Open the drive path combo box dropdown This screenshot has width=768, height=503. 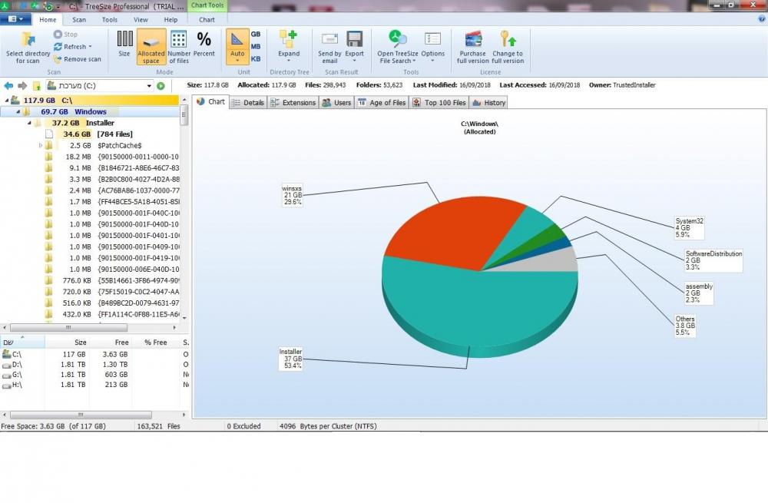[x=149, y=86]
